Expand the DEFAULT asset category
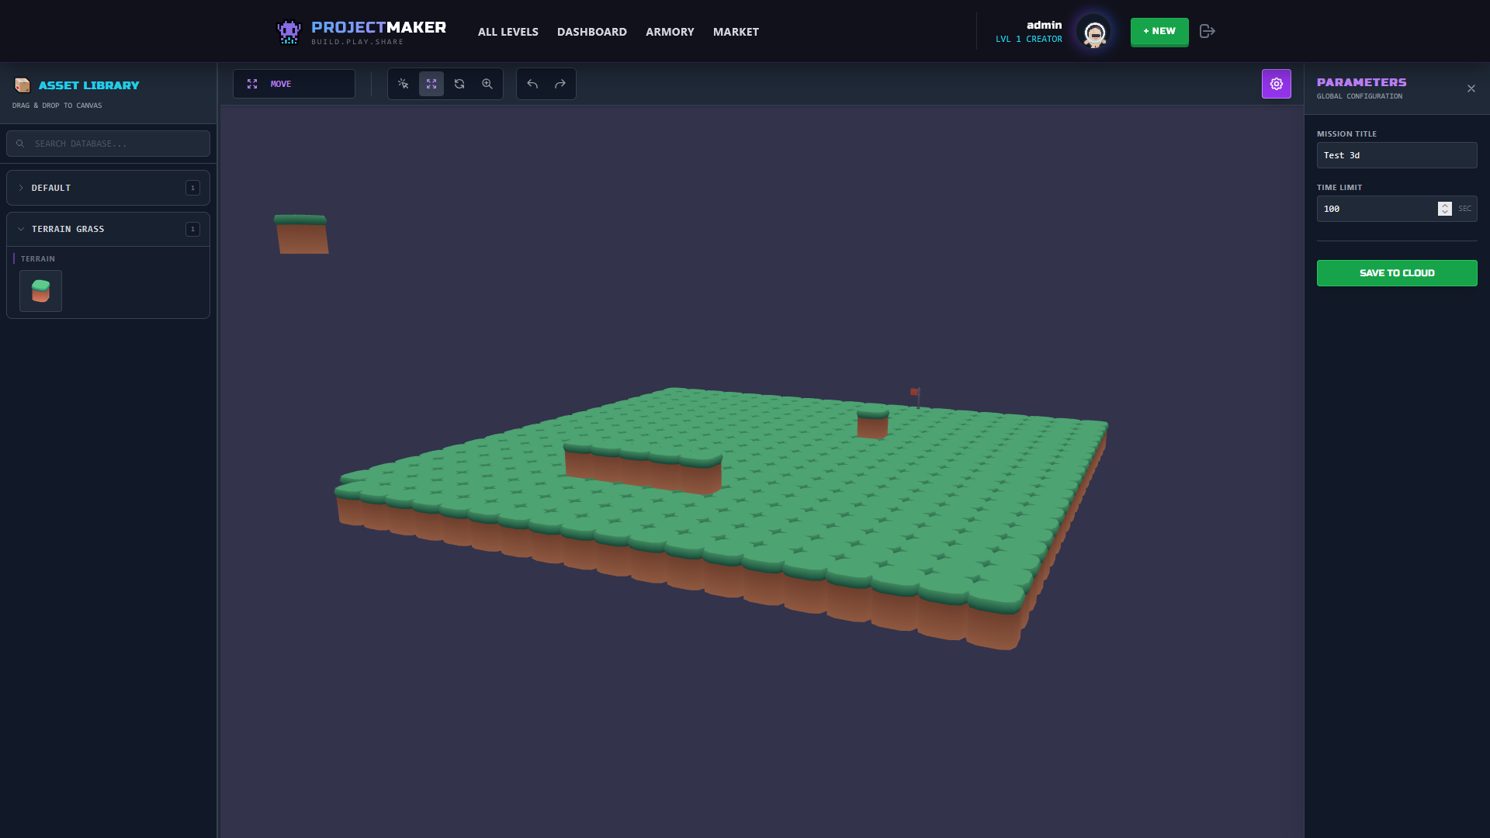The width and height of the screenshot is (1490, 838). pos(108,188)
